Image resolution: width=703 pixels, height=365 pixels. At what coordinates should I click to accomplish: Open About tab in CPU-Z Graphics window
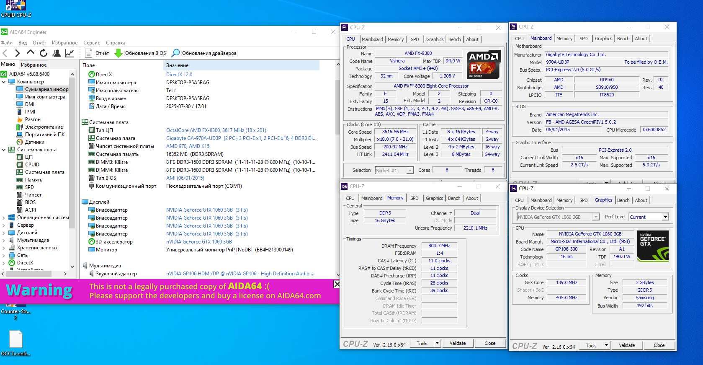pos(641,200)
